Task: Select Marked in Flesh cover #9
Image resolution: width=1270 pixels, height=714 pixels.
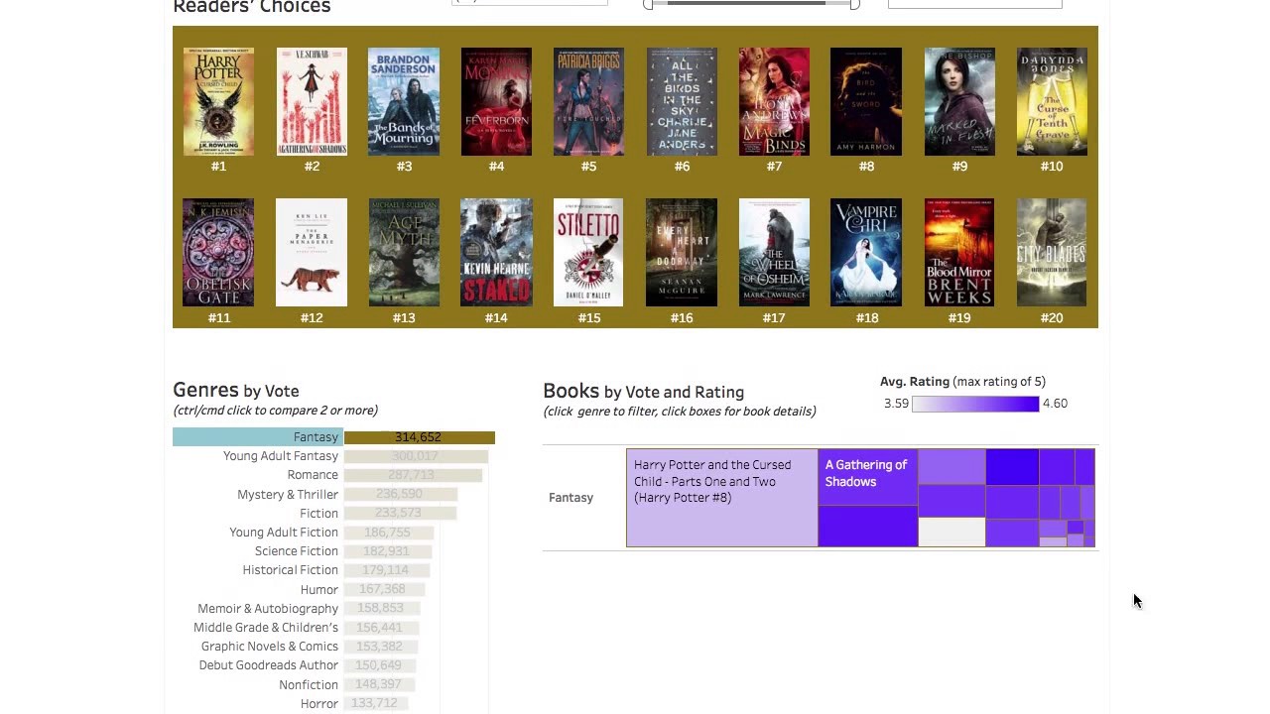Action: (x=959, y=101)
